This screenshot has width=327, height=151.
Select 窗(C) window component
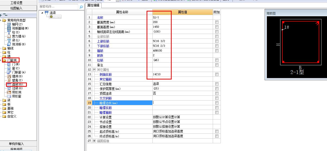click(14, 68)
